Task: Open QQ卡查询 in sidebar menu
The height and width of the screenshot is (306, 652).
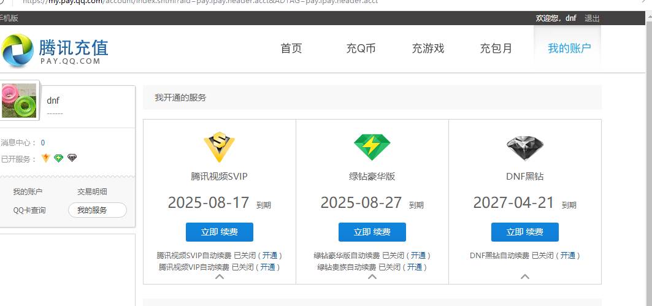Action: (x=29, y=210)
